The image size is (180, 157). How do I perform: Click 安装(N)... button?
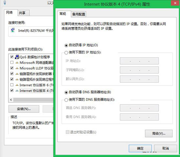[24, 109]
